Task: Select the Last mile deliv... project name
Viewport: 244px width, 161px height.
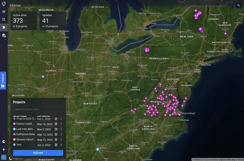Action: coord(26,129)
